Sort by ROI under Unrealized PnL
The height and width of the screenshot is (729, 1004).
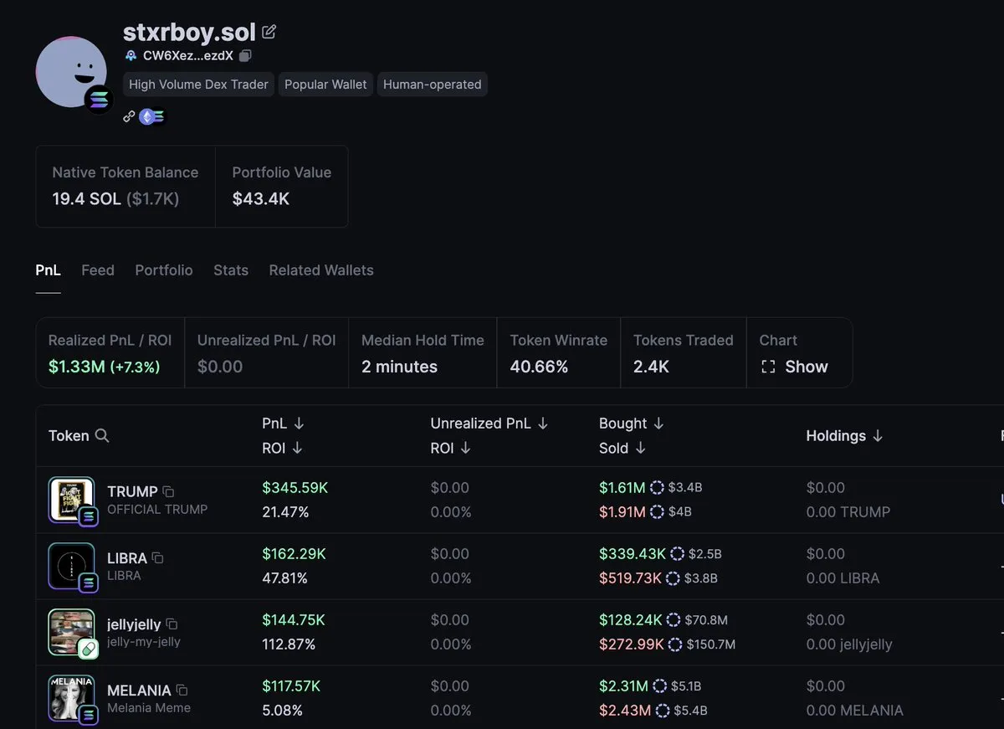coord(450,448)
